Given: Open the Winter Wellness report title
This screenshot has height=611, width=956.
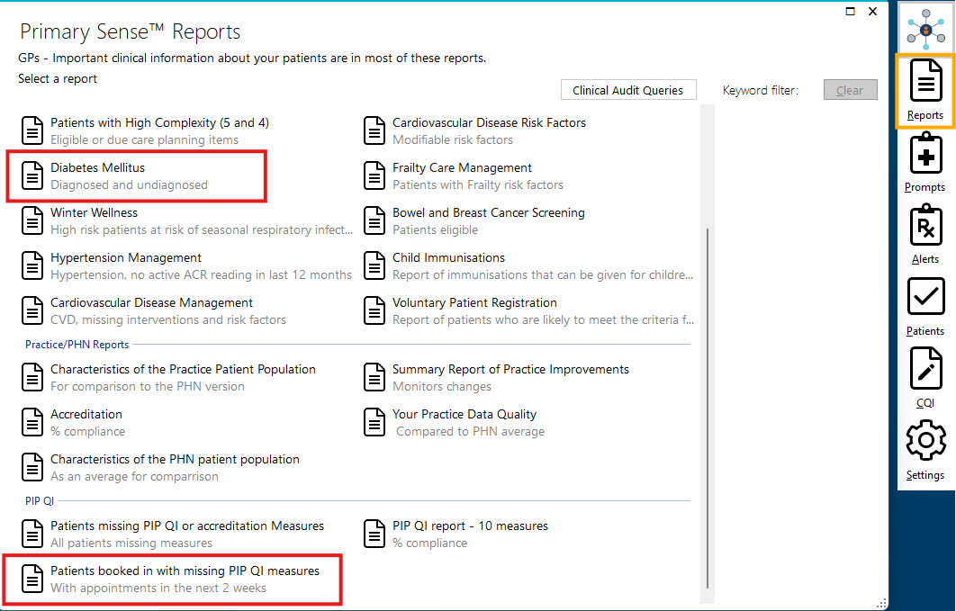Looking at the screenshot, I should click(x=94, y=212).
